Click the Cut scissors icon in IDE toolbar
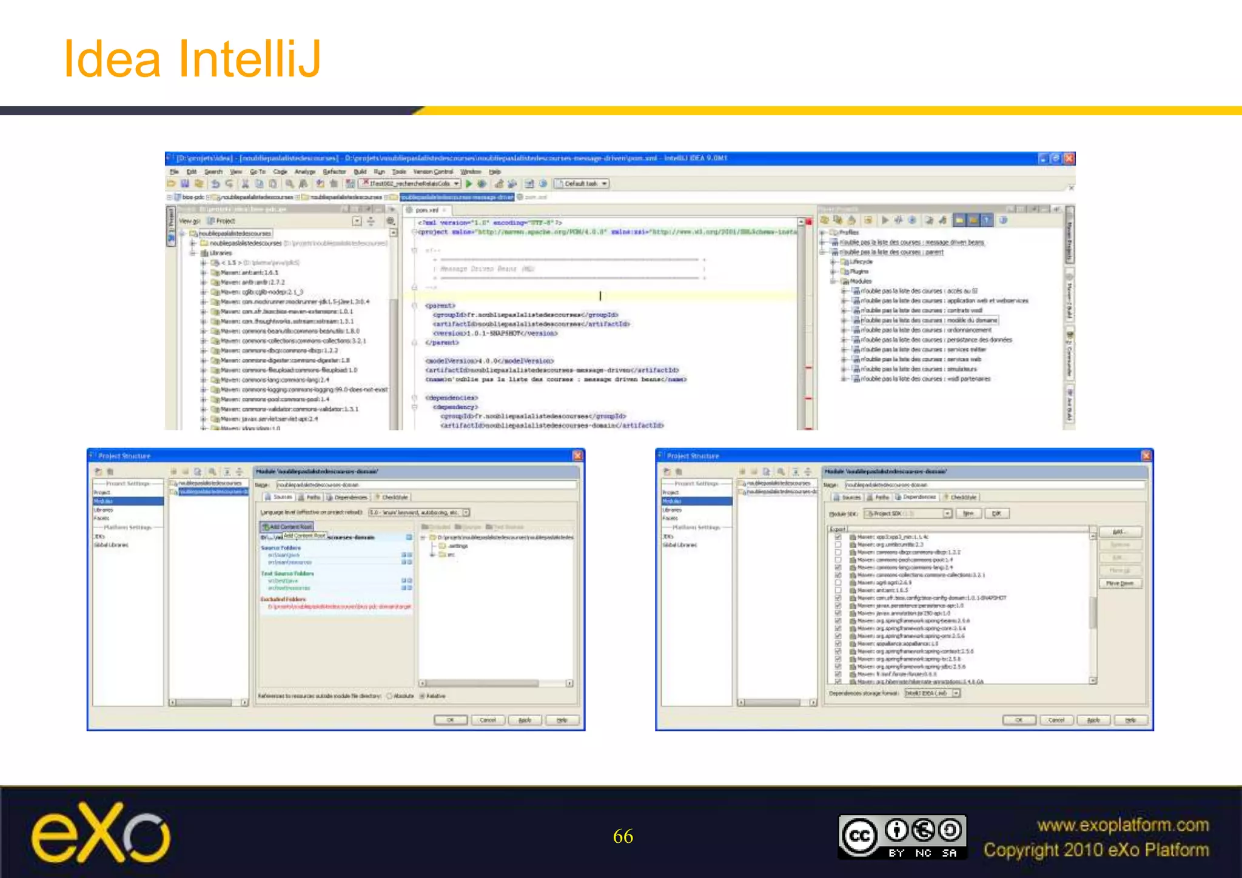 (x=245, y=184)
